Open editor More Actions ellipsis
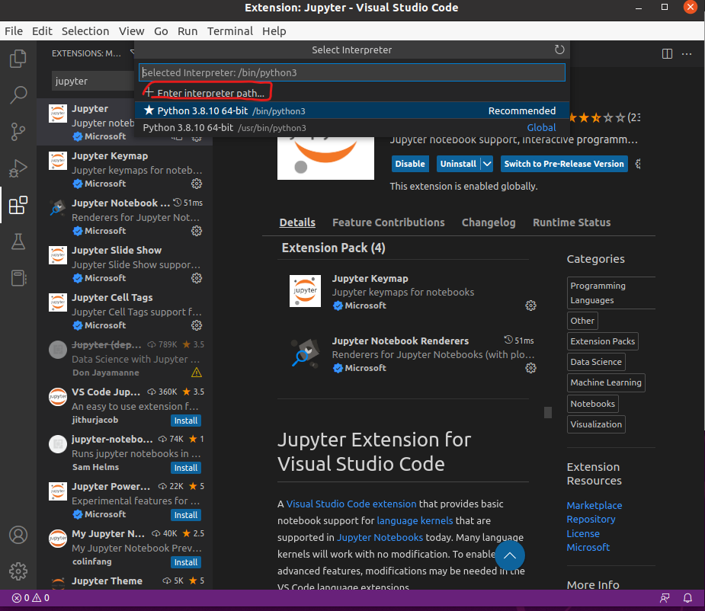Viewport: 705px width, 611px height. point(687,54)
